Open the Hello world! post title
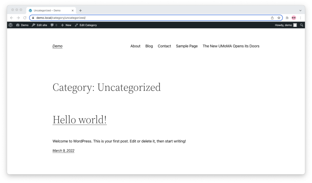This screenshot has height=183, width=312. pos(80,120)
